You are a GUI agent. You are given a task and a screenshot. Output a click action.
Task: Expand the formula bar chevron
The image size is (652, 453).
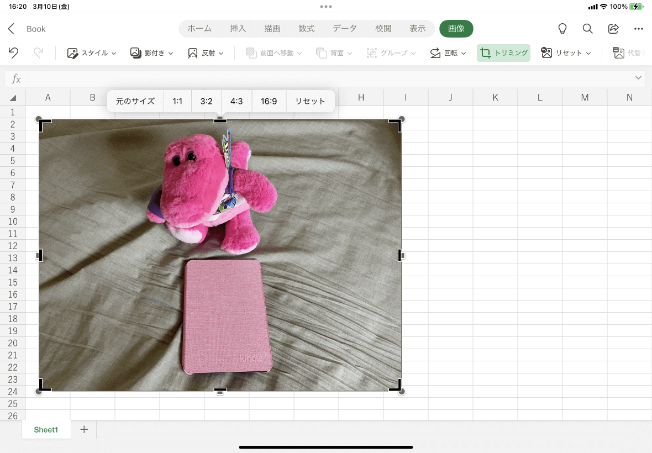click(x=638, y=78)
